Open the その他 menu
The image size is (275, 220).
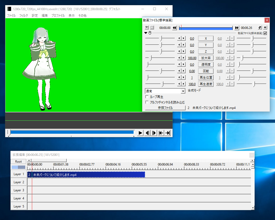point(82,16)
